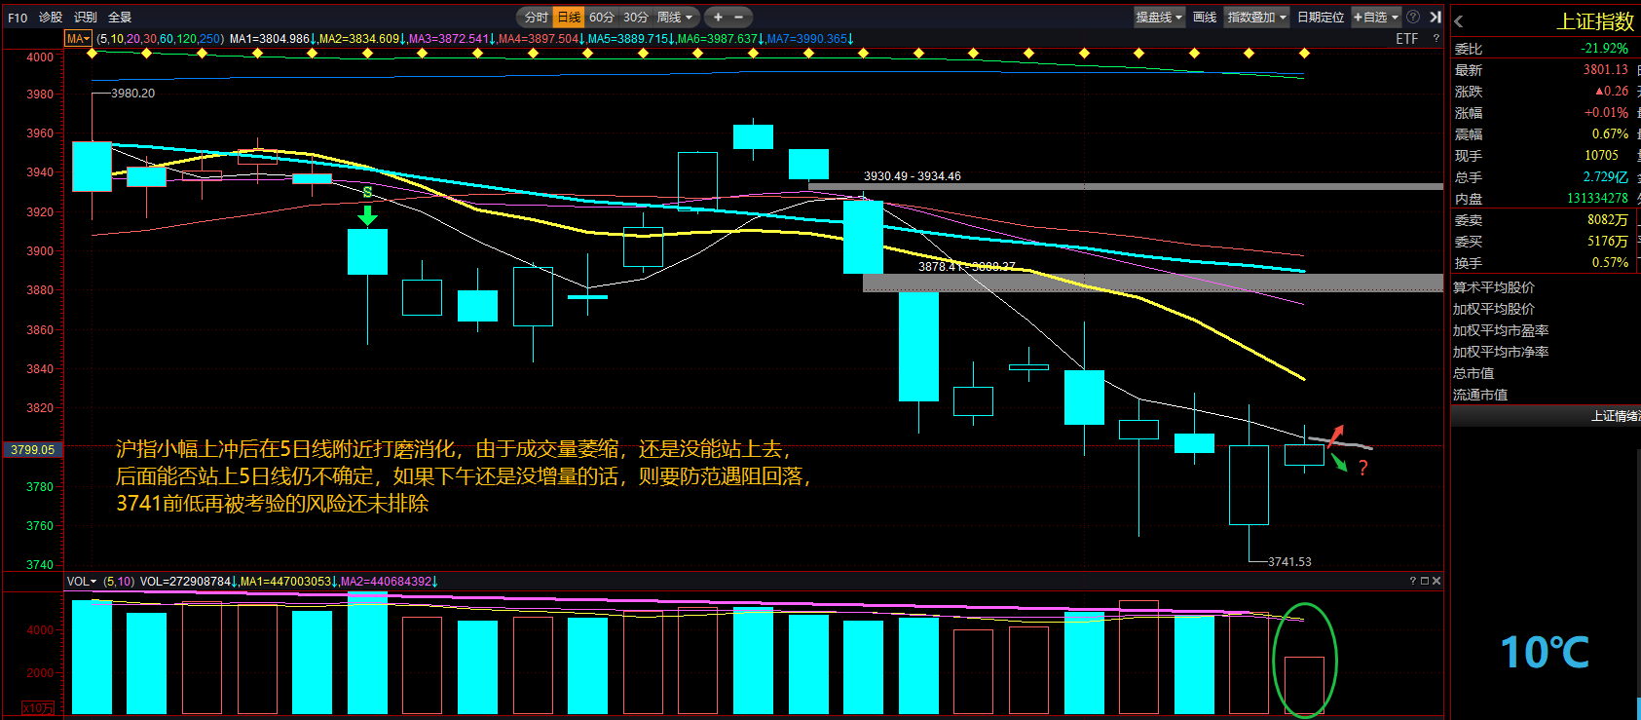Click the 最新 value 3801.13
Screen dimensions: 1641x720
click(x=1605, y=70)
